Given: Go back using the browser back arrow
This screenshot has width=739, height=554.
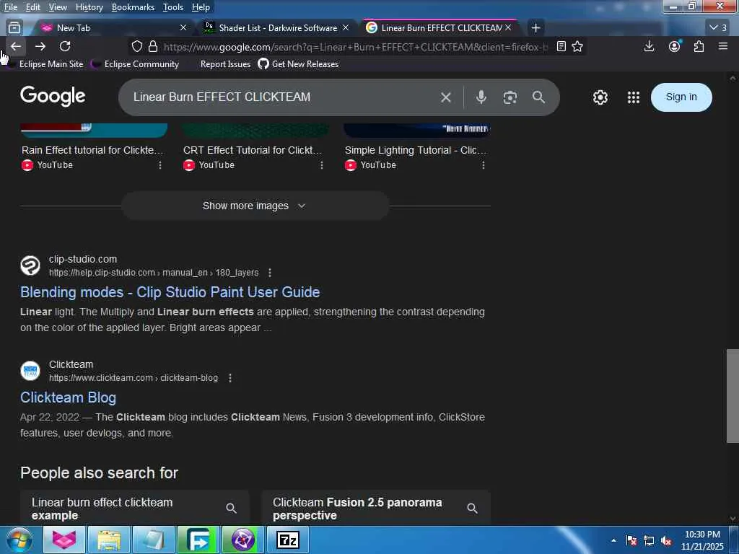Looking at the screenshot, I should tap(16, 46).
